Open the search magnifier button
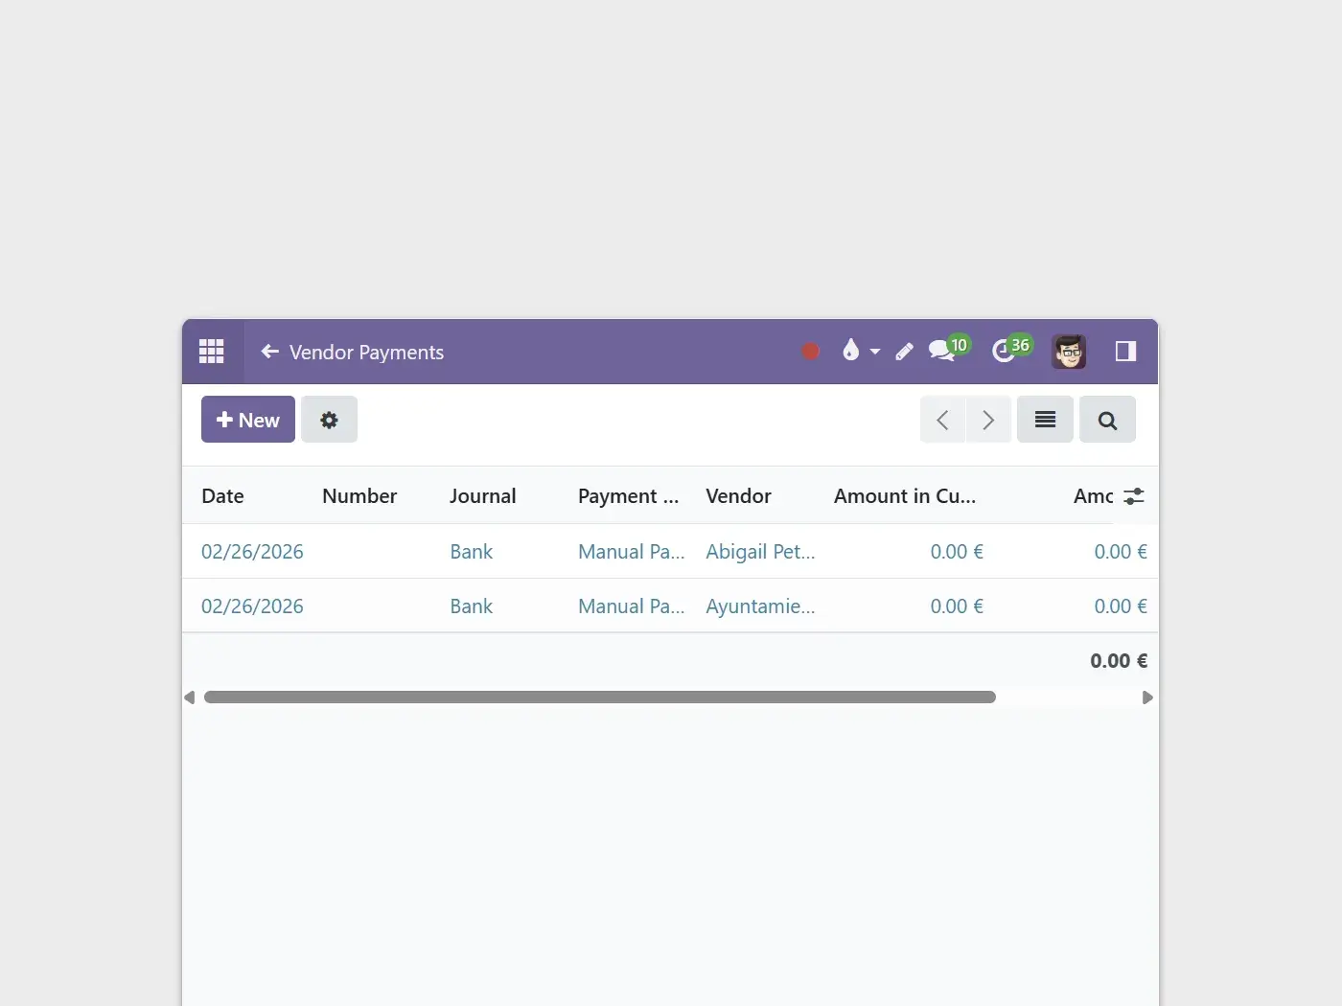Image resolution: width=1342 pixels, height=1006 pixels. click(1107, 420)
